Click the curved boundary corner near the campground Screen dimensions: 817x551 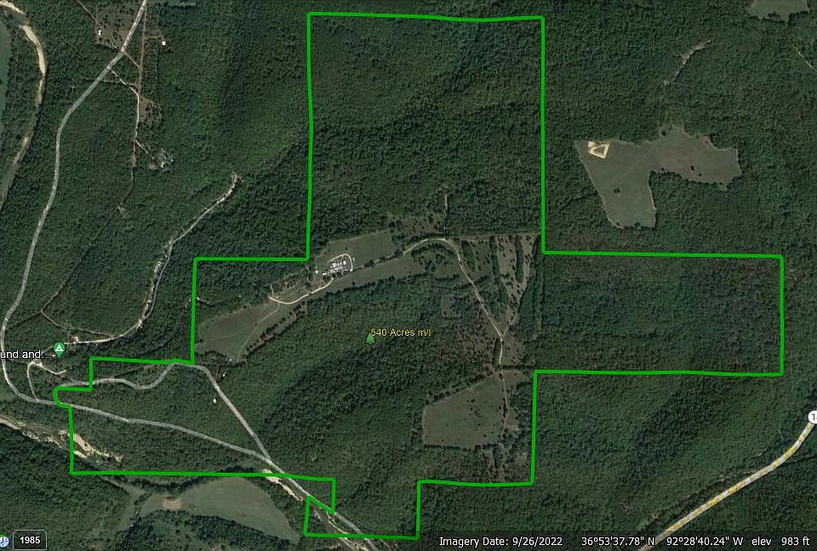pyautogui.click(x=59, y=397)
